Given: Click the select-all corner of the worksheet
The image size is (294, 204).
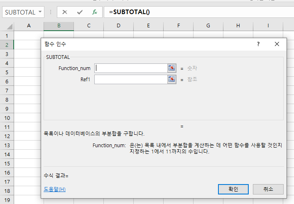Looking at the screenshot, I should click(x=8, y=26).
